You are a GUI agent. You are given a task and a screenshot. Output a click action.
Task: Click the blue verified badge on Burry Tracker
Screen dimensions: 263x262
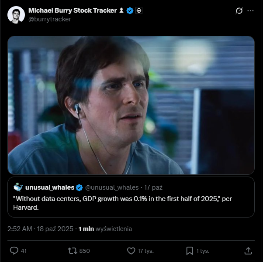pos(130,10)
